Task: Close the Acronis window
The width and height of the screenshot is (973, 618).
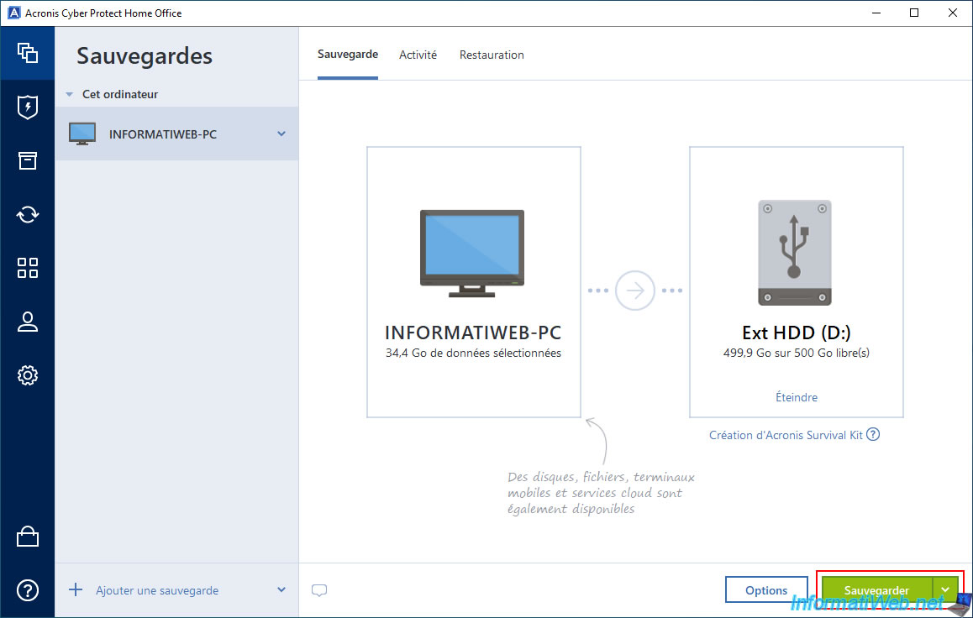Action: pos(953,13)
